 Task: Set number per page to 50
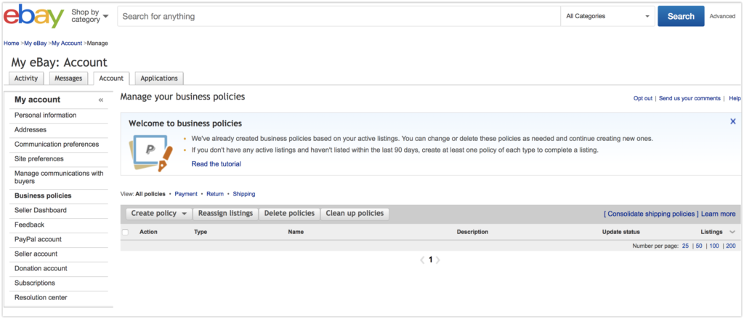(x=699, y=246)
